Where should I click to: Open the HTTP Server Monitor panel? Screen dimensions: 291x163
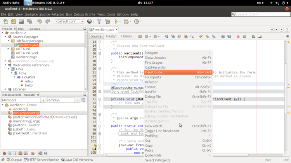click(x=42, y=160)
